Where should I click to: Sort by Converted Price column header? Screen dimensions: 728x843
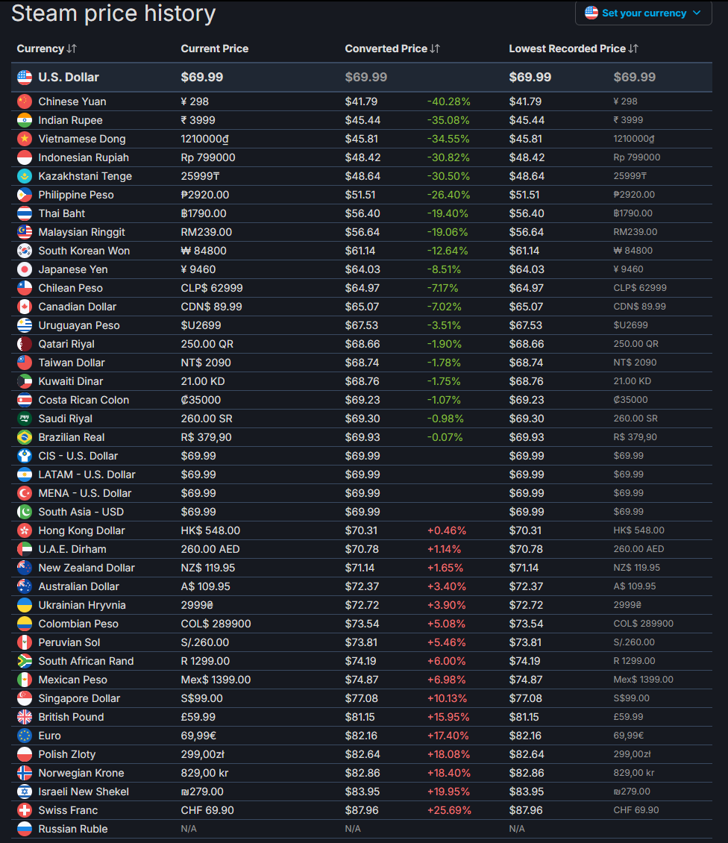[392, 48]
